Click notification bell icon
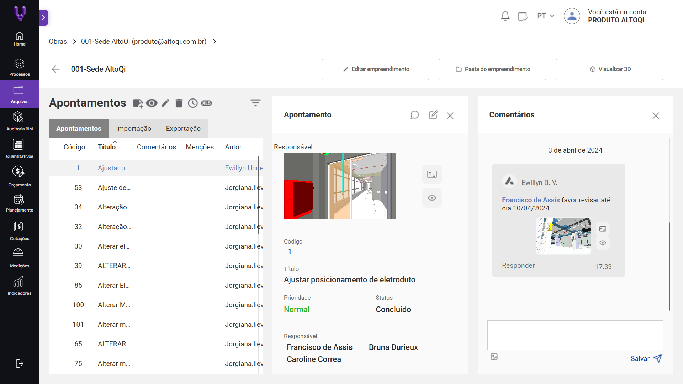Screen dimensions: 683x384 [x=505, y=16]
